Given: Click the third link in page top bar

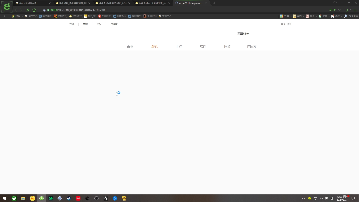Looking at the screenshot, I should [99, 24].
